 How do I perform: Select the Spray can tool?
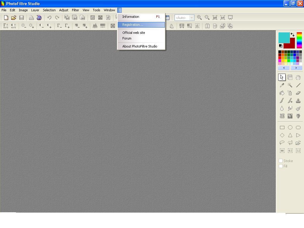[290, 93]
